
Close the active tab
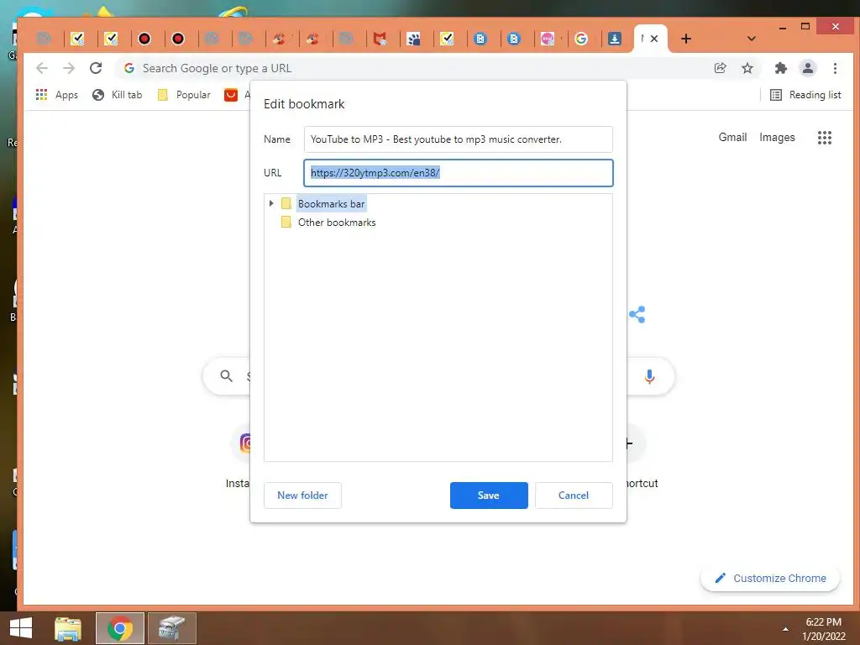[x=654, y=39]
